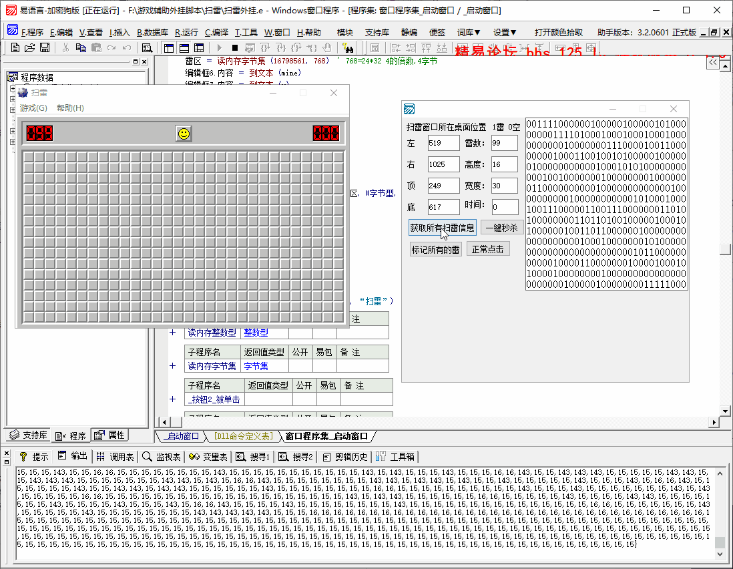Click the Open folder toolbar icon
733x569 pixels.
[30, 47]
